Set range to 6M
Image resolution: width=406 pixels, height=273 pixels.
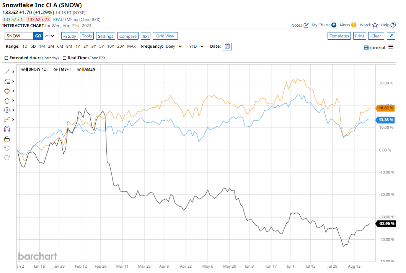tap(60, 47)
